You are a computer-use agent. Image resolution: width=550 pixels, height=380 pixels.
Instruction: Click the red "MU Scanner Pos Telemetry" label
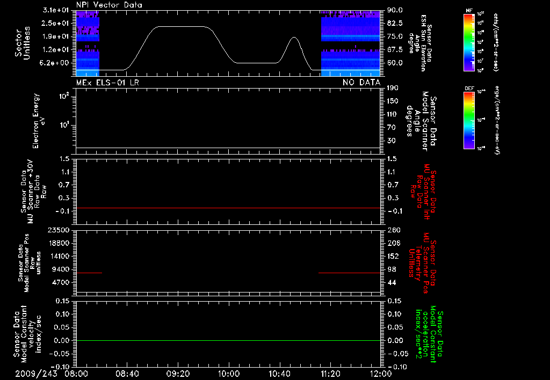click(x=423, y=263)
